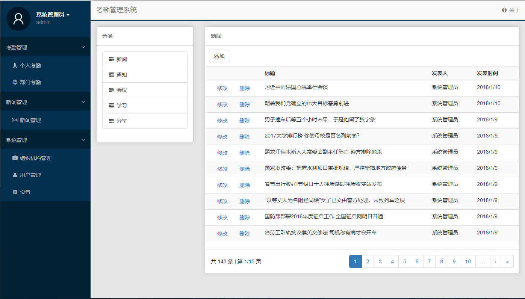The image size is (525, 299).
Task: Click the 关于 info icon
Action: pyautogui.click(x=504, y=10)
